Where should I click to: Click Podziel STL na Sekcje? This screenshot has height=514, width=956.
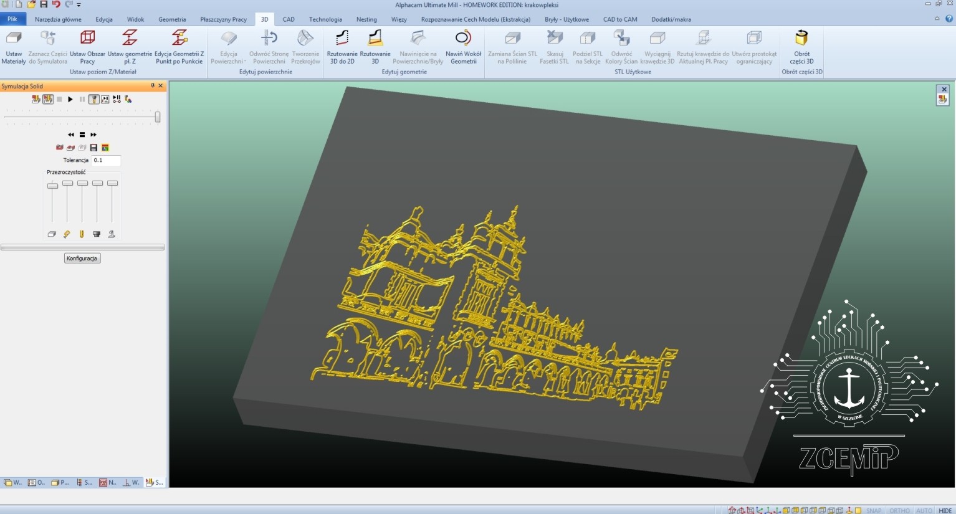(x=588, y=47)
